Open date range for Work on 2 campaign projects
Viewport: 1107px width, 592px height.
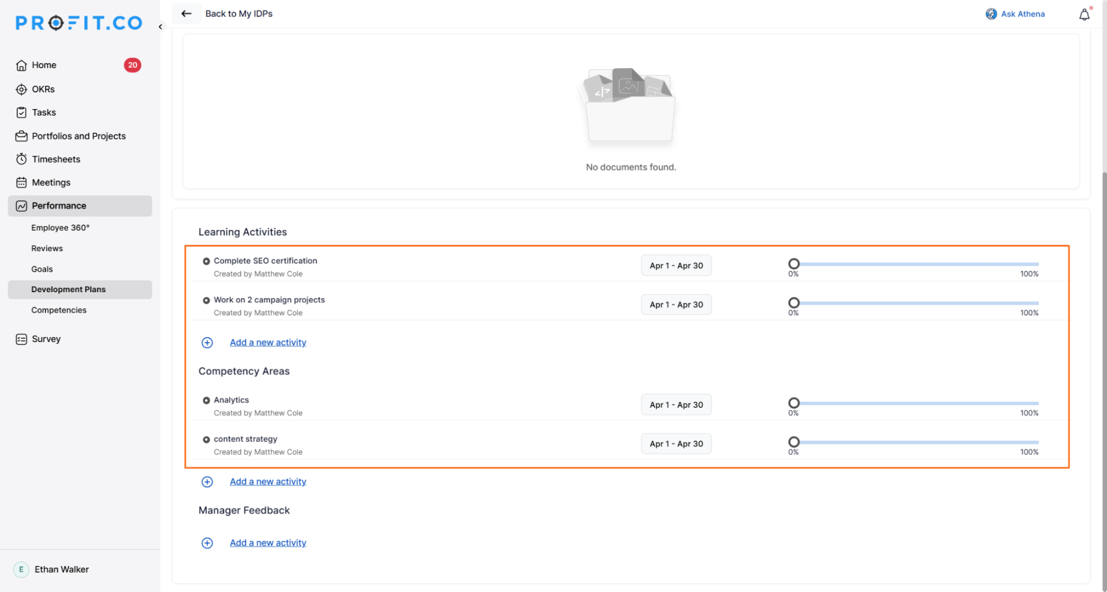tap(676, 305)
